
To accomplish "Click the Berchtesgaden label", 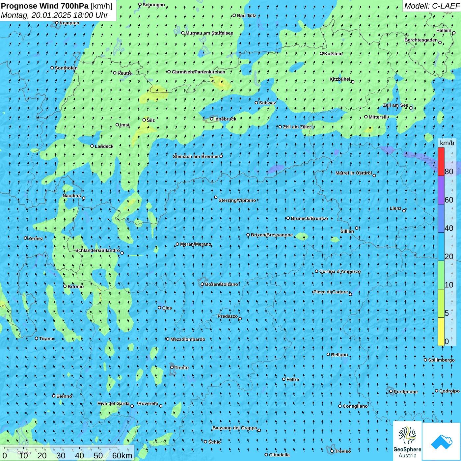I will point(421,40).
